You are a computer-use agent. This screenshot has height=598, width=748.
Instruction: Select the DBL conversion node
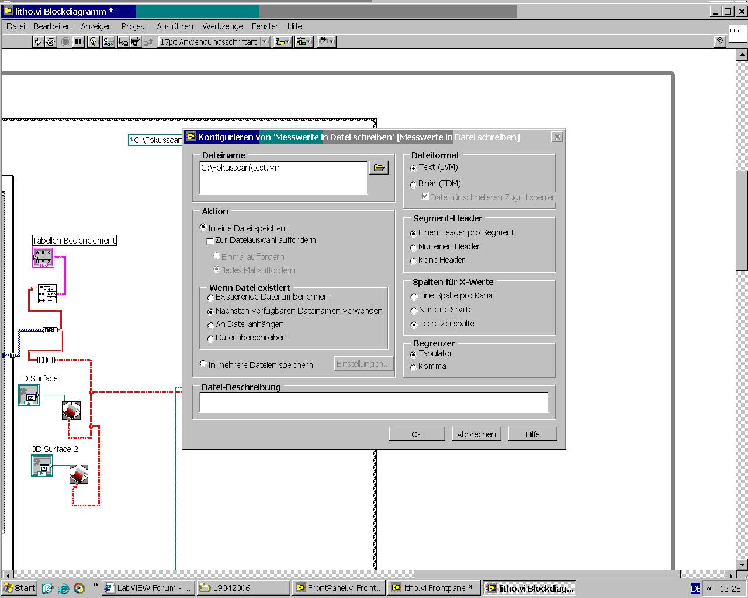tap(51, 331)
